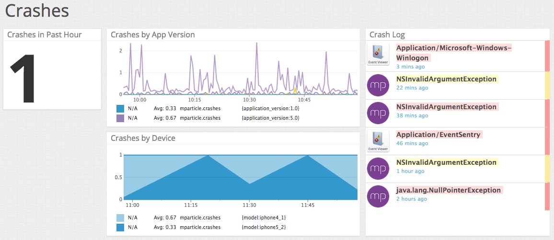Click the Event Viewer icon beside the Winlogon entry

coord(378,55)
